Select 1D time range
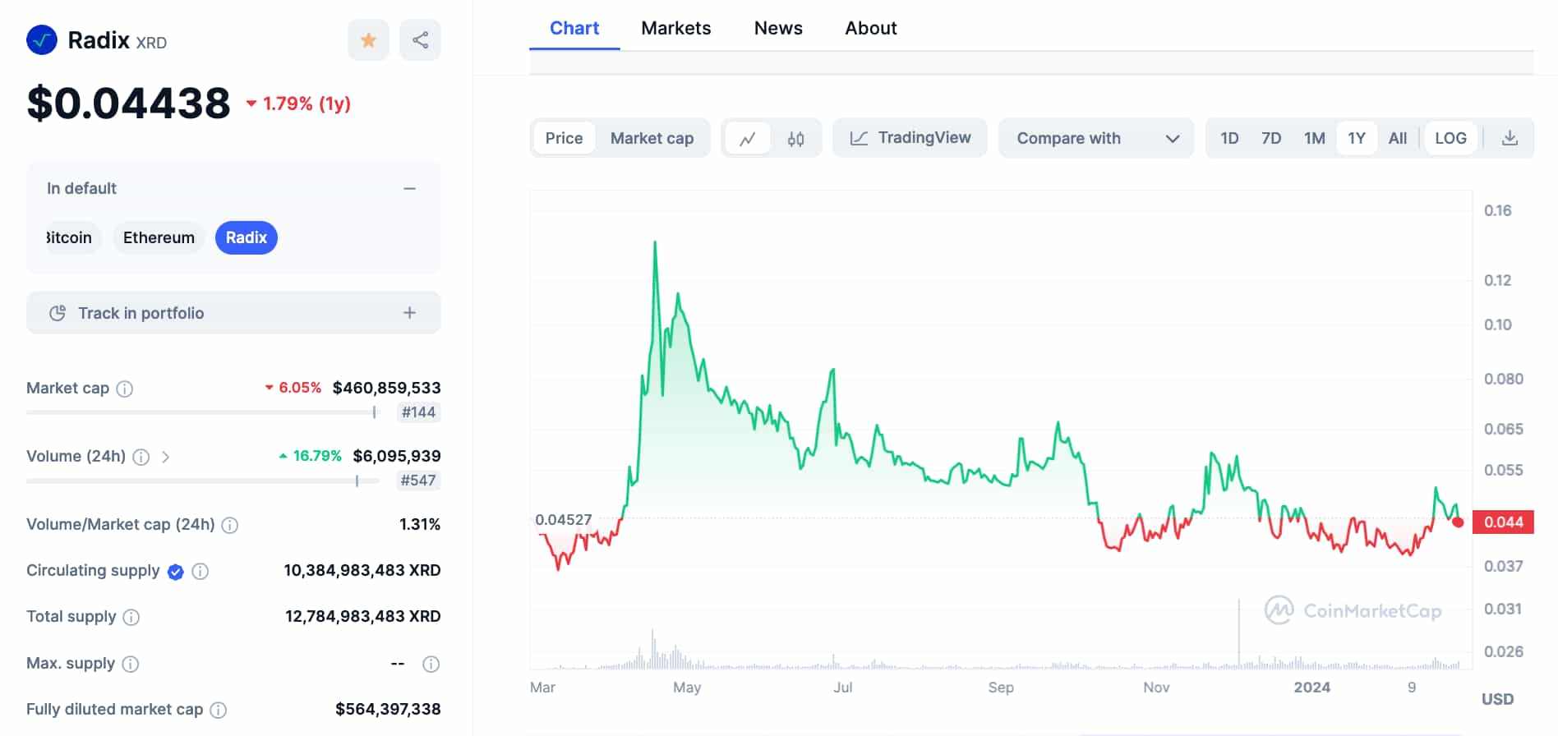Image resolution: width=1558 pixels, height=736 pixels. pos(1229,138)
